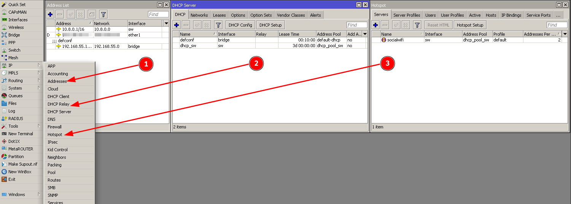The height and width of the screenshot is (204, 571).
Task: Click the enable (checkmark) icon in DHCP Server
Action: click(x=197, y=25)
